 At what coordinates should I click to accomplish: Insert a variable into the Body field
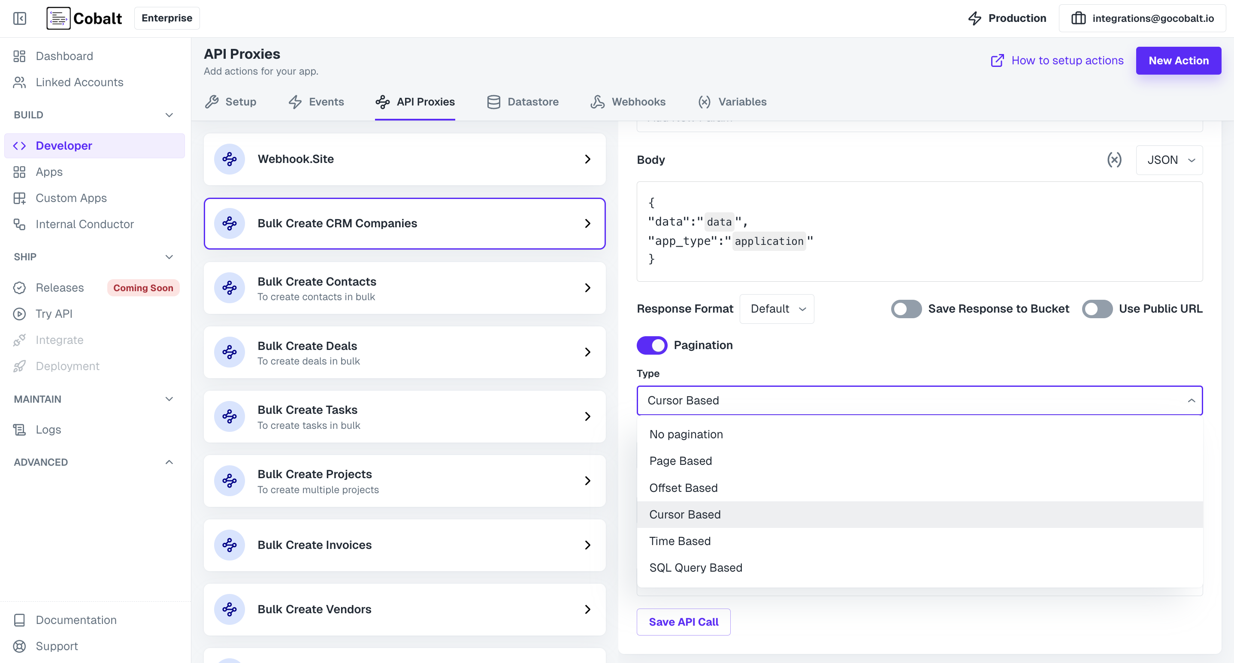coord(1115,160)
